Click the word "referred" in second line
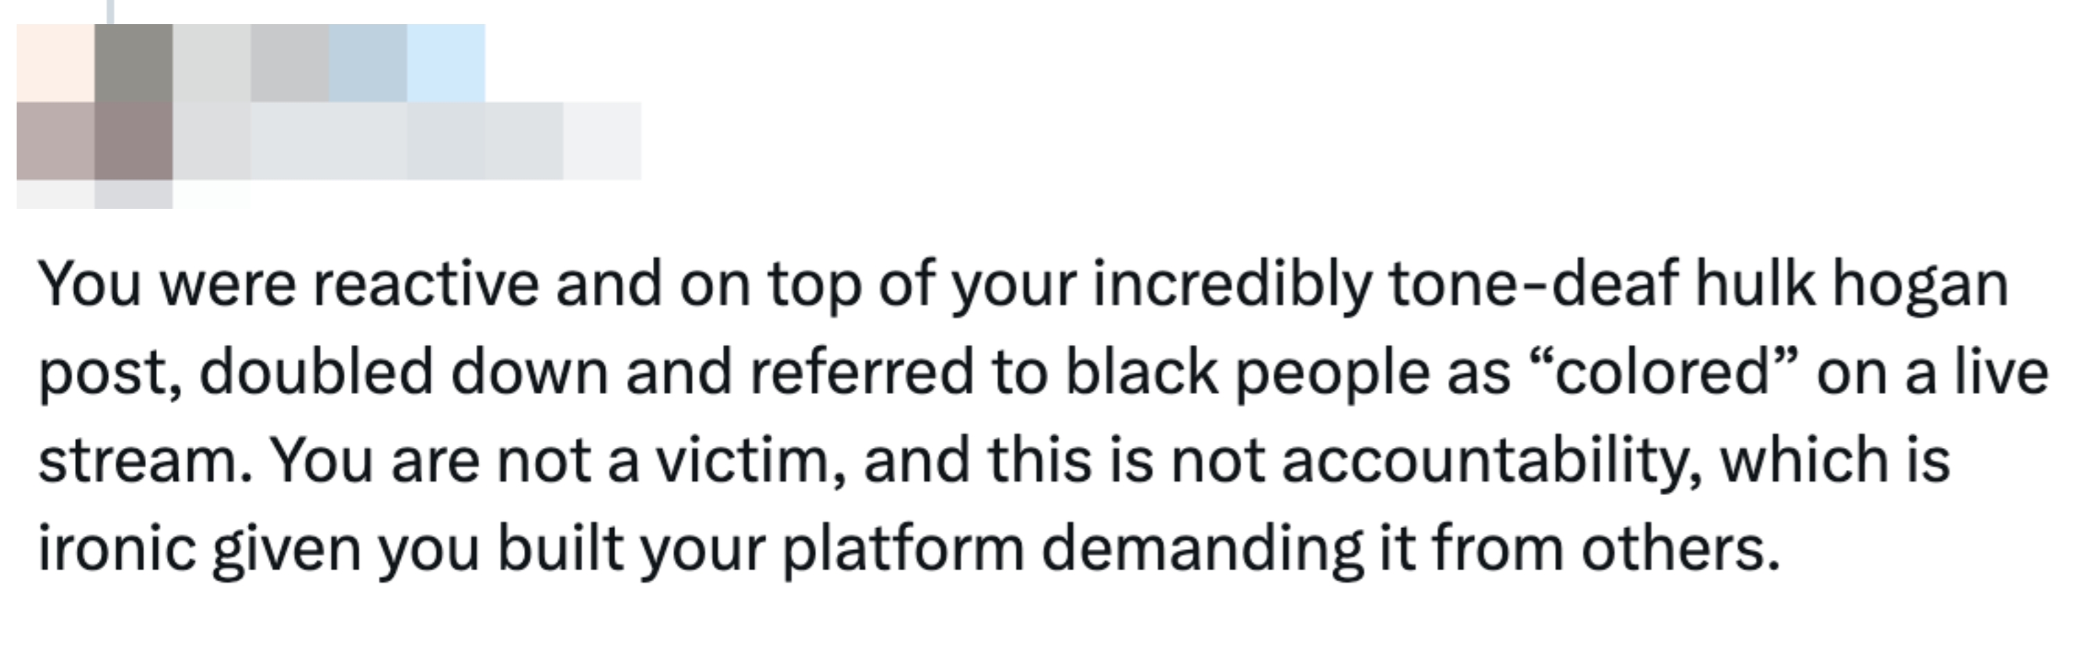The height and width of the screenshot is (647, 2076). [x=862, y=373]
